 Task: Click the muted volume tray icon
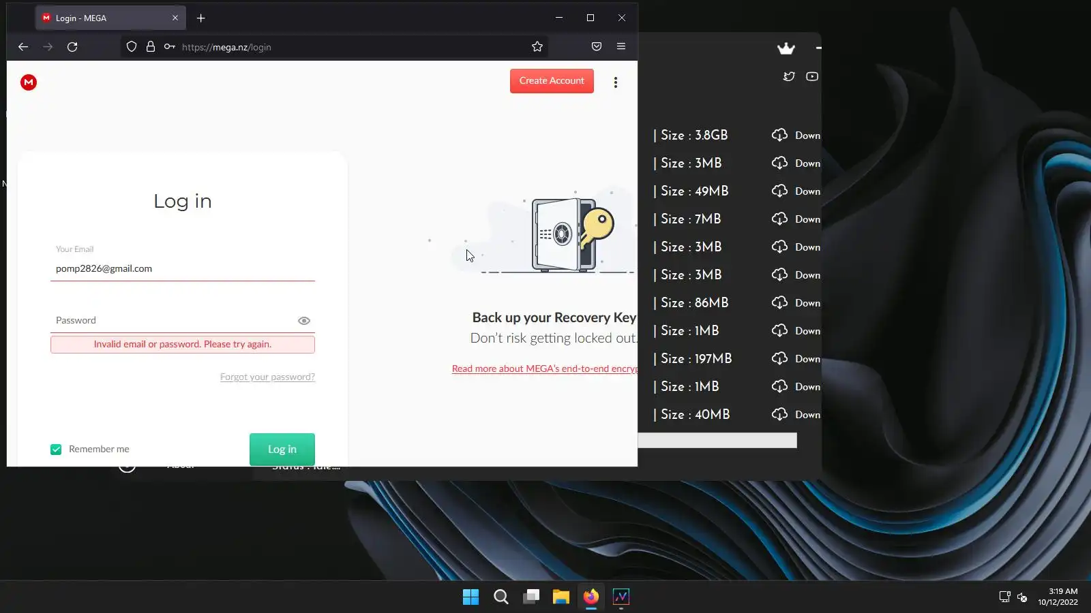(x=1022, y=597)
